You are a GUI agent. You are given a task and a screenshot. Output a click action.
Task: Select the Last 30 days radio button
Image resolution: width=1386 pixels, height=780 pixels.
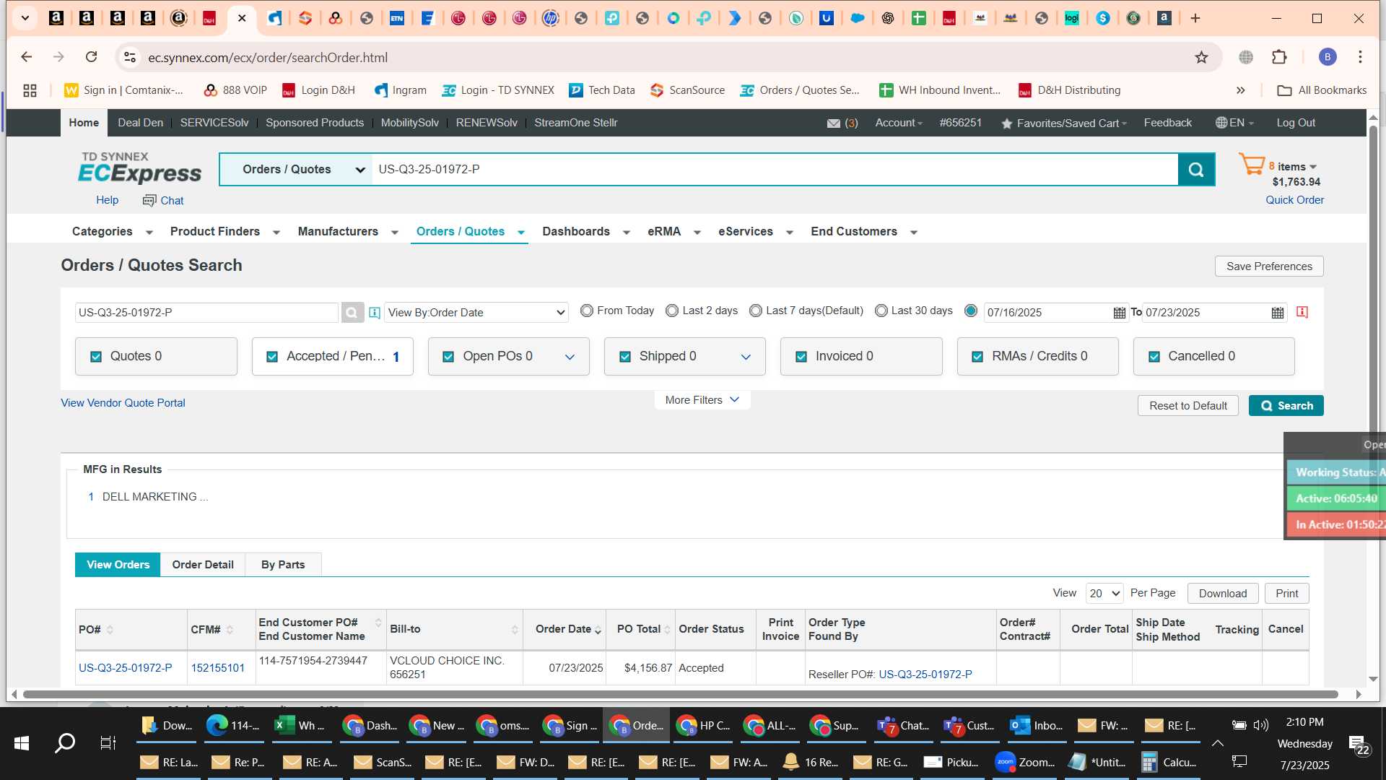click(x=881, y=311)
